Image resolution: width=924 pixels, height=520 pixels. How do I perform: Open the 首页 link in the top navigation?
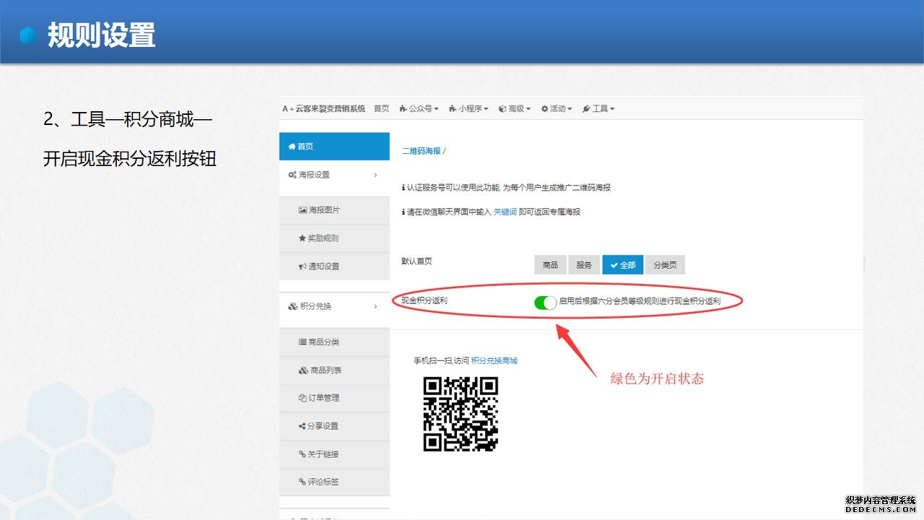point(381,109)
